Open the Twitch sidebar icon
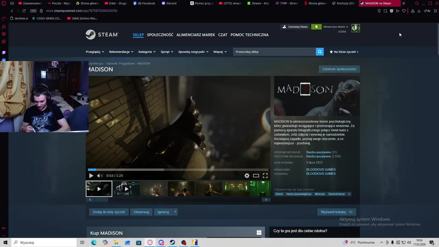Image resolution: width=439 pixels, height=247 pixels. pyautogui.click(x=4, y=52)
